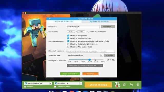Image resolution: width=164 pixels, height=92 pixels.
Task: Uncheck Mostrar Snapshots
Action: [x=68, y=36]
